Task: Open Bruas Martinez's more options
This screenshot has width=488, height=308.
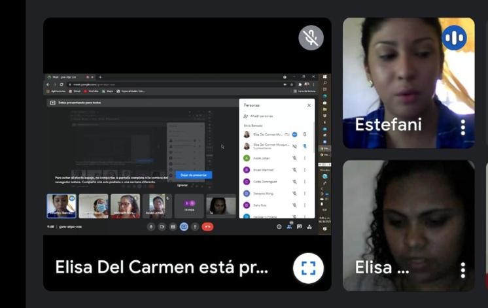Action: 305,170
